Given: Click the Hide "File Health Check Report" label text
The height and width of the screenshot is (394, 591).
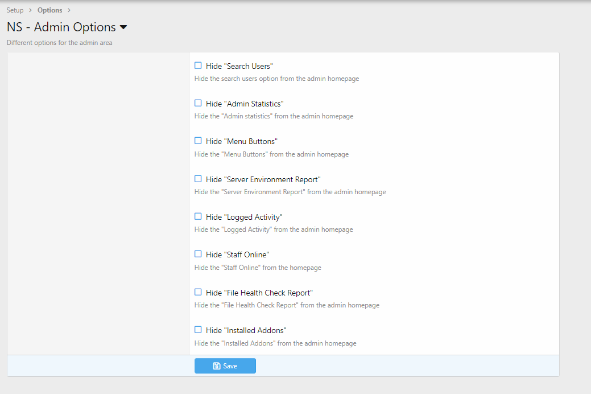Looking at the screenshot, I should pos(259,293).
